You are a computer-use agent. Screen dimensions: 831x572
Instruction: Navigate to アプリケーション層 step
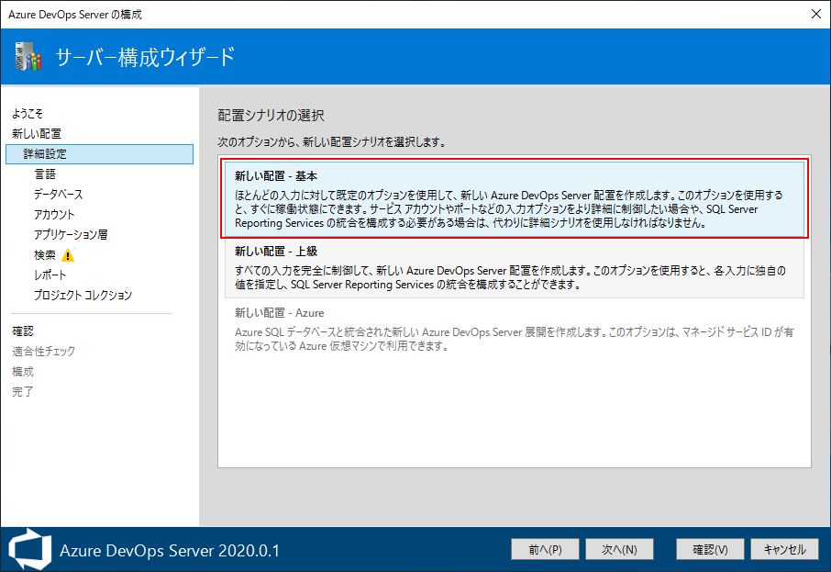pyautogui.click(x=71, y=235)
